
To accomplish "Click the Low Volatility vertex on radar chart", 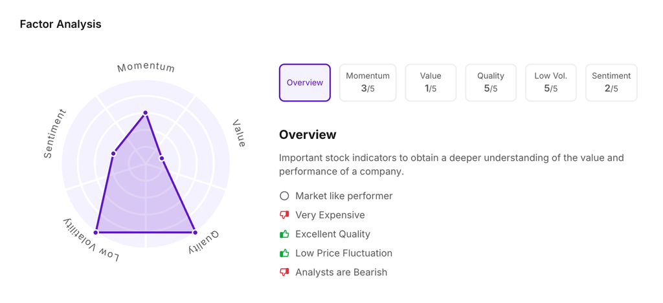I will point(96,232).
